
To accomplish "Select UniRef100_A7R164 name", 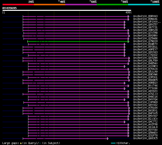I will coord(145,108).
